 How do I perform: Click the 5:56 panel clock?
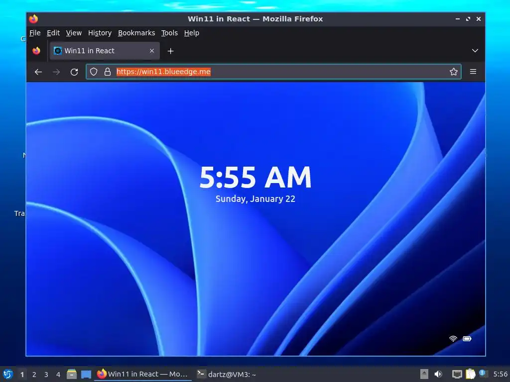click(500, 374)
